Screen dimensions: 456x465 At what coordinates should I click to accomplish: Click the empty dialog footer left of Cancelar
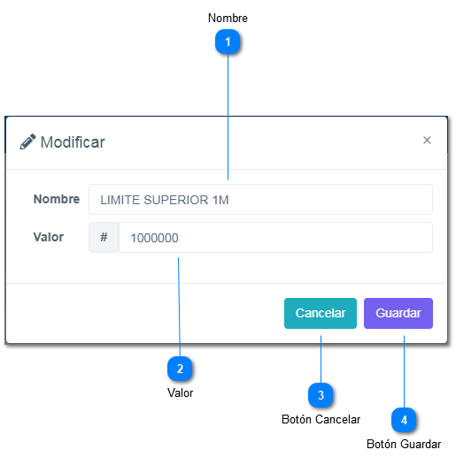pos(143,313)
